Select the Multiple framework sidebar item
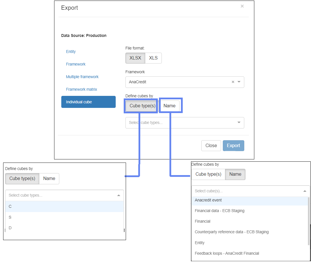 [x=82, y=77]
